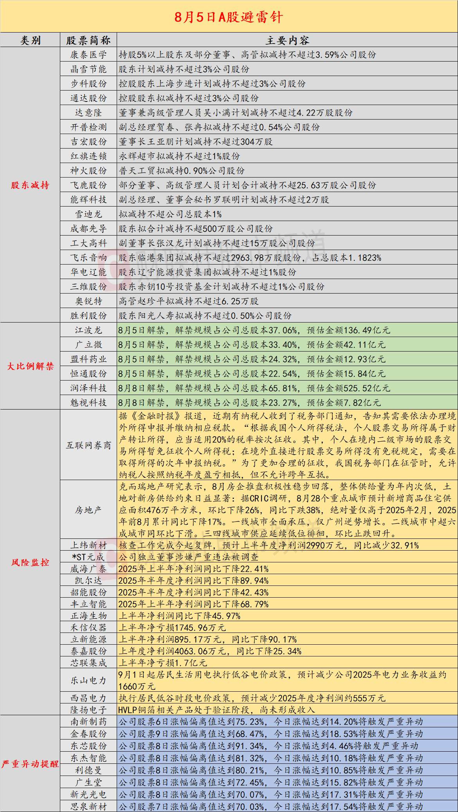
Task: Select stock name 凯尔达
Action: [x=88, y=580]
